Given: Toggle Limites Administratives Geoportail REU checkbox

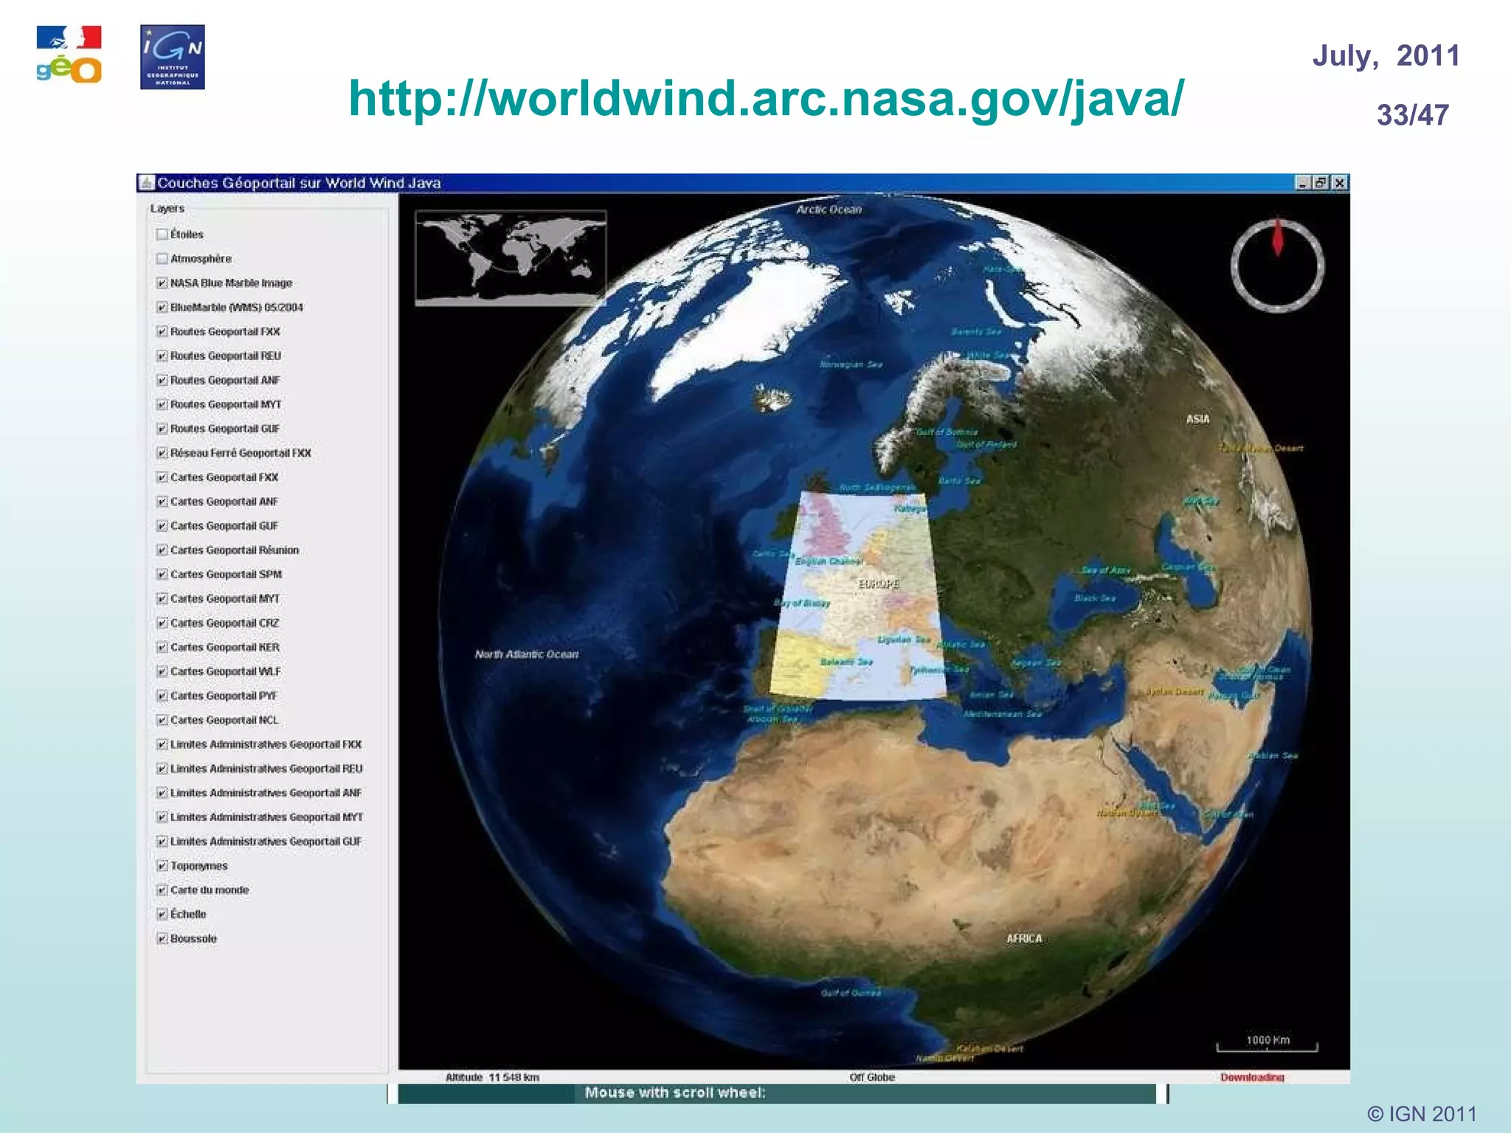Looking at the screenshot, I should [162, 769].
